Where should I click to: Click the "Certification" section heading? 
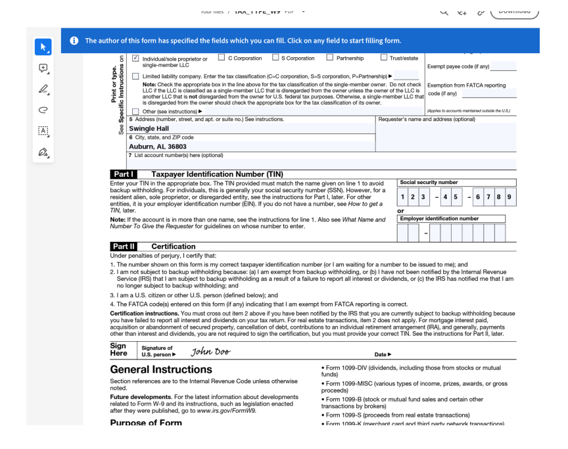(174, 247)
